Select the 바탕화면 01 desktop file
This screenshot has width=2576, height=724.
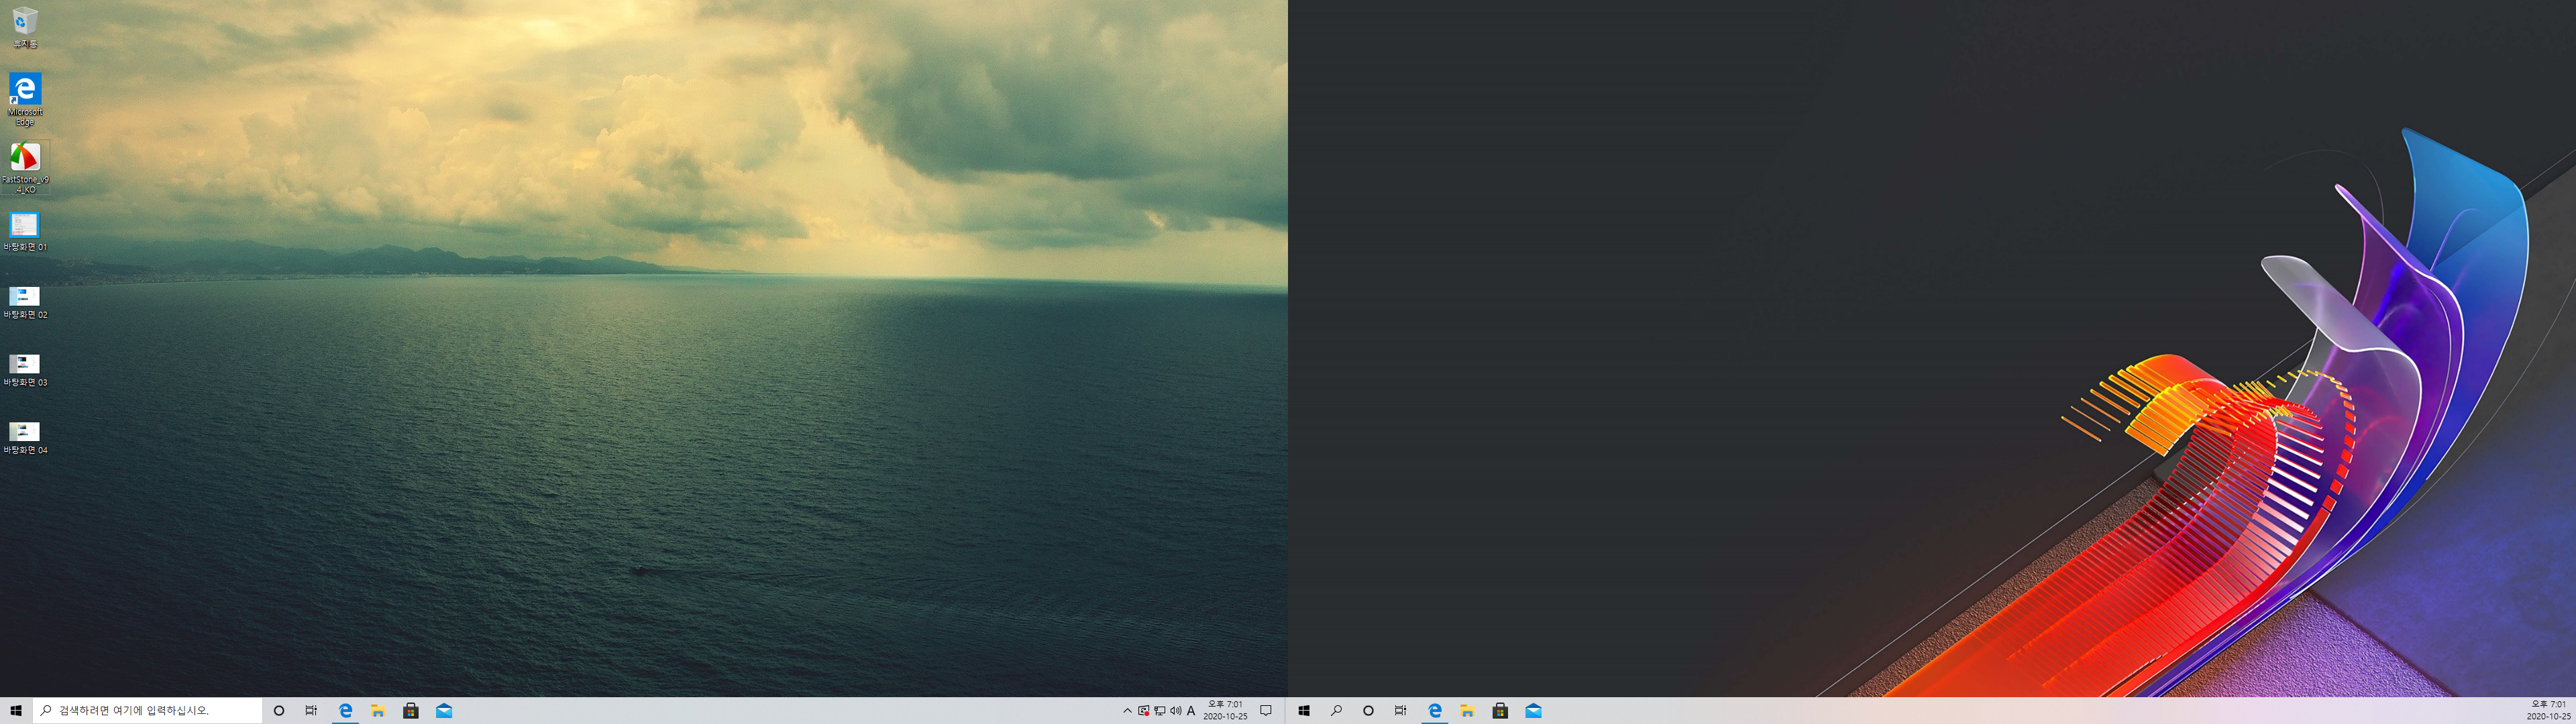[x=25, y=226]
